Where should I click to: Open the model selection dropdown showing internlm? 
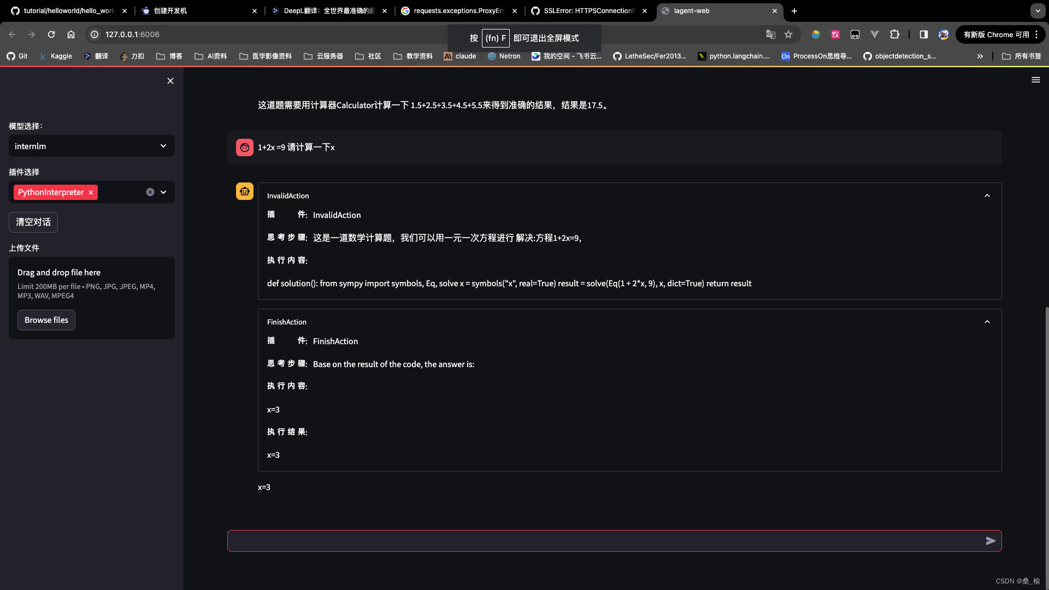tap(92, 146)
